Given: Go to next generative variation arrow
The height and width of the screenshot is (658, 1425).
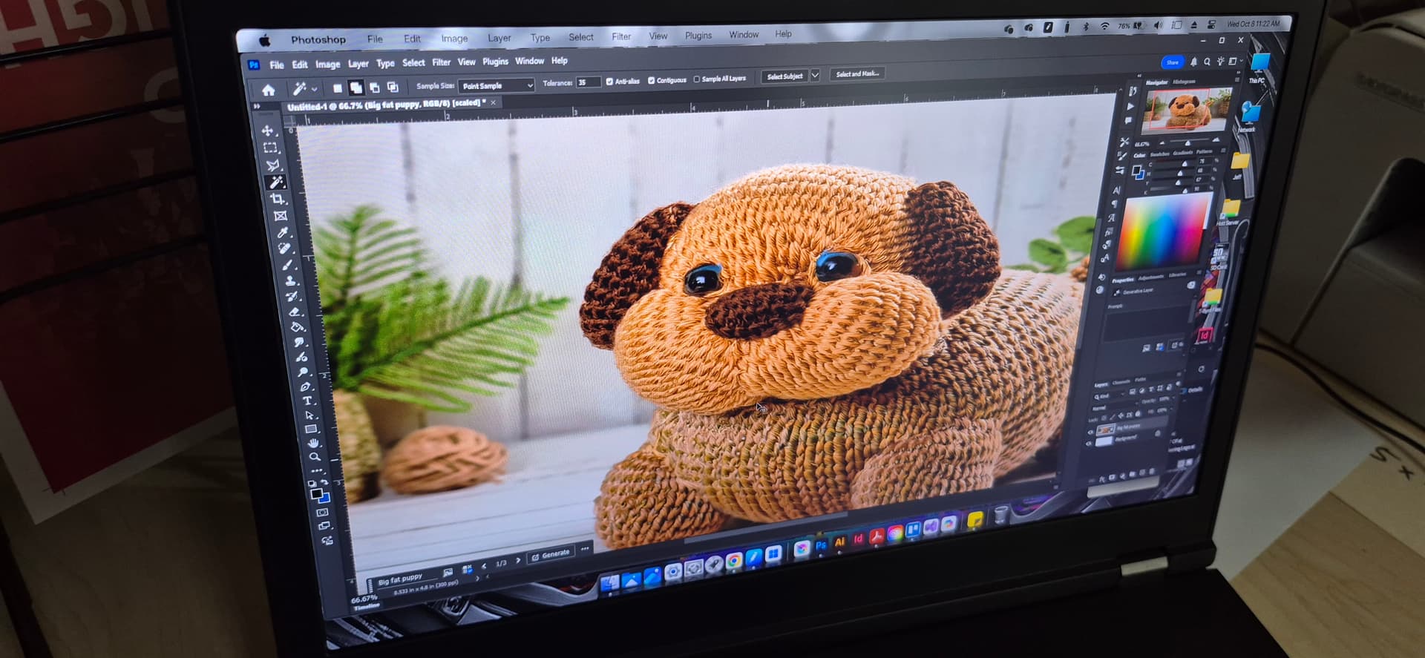Looking at the screenshot, I should click(x=517, y=561).
